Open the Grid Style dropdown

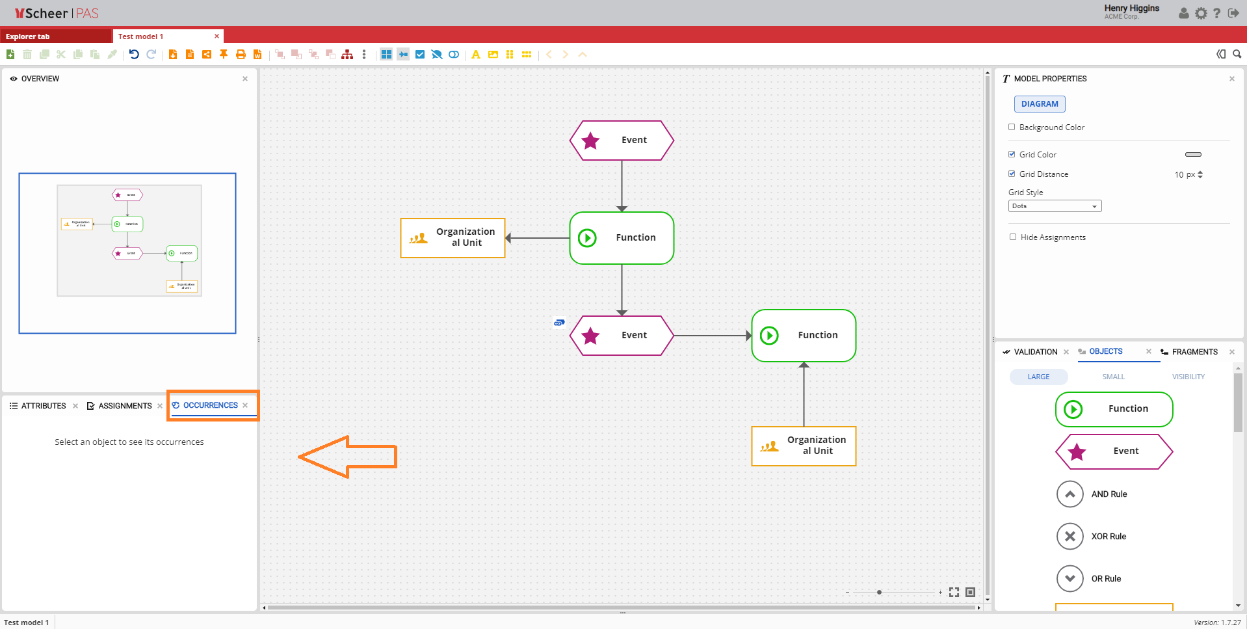pos(1055,206)
